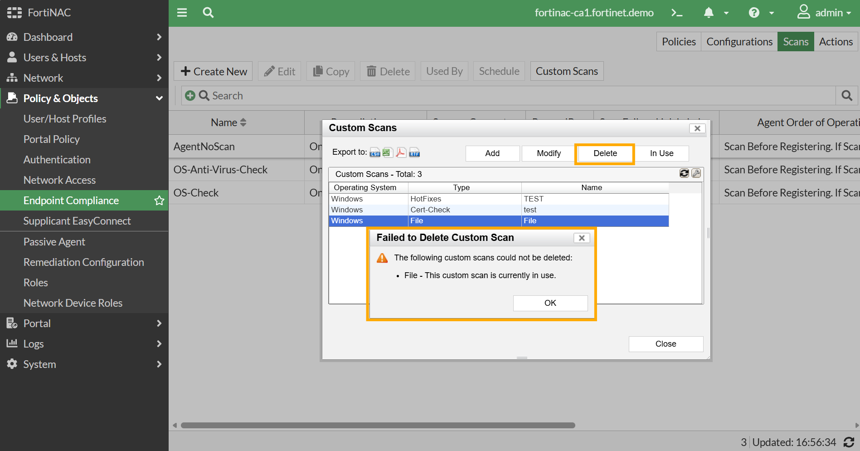Select the OS-Anti-Virus-Check row

(x=245, y=170)
